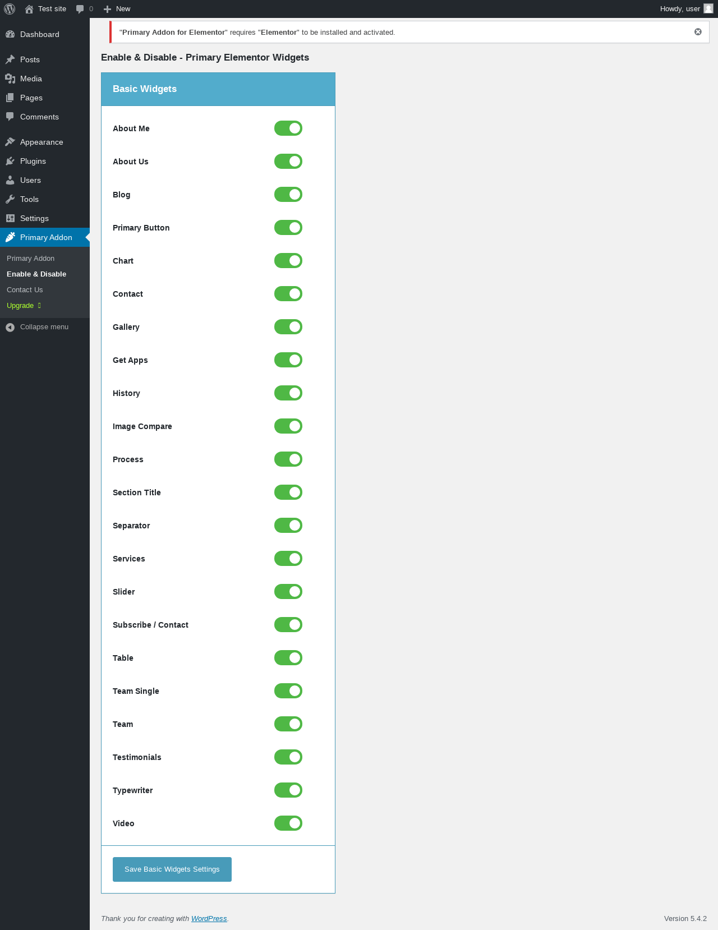Disable the Table widget toggle
Image resolution: width=718 pixels, height=930 pixels.
[x=288, y=658]
